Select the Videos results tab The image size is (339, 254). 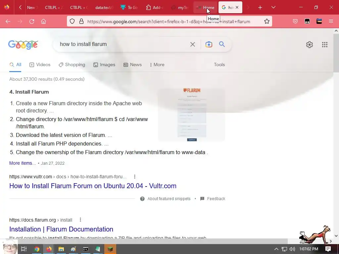click(x=40, y=65)
